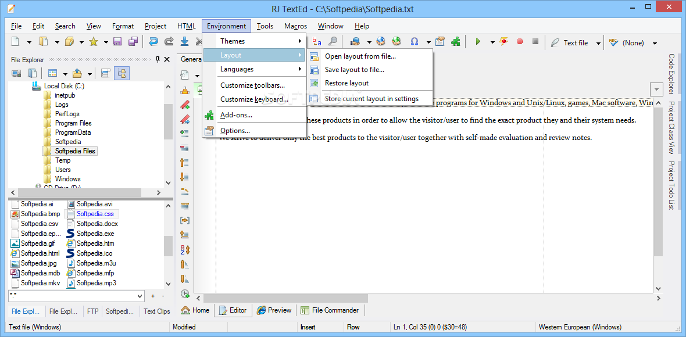686x337 pixels.
Task: Expand the Themes submenu
Action: click(x=254, y=41)
